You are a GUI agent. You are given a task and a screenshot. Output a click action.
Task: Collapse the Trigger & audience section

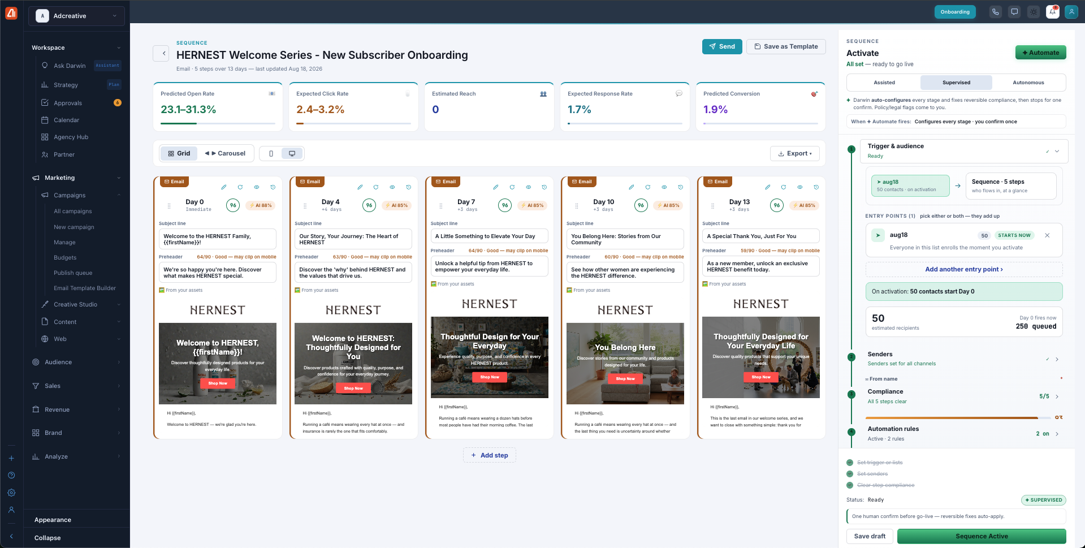point(1057,151)
